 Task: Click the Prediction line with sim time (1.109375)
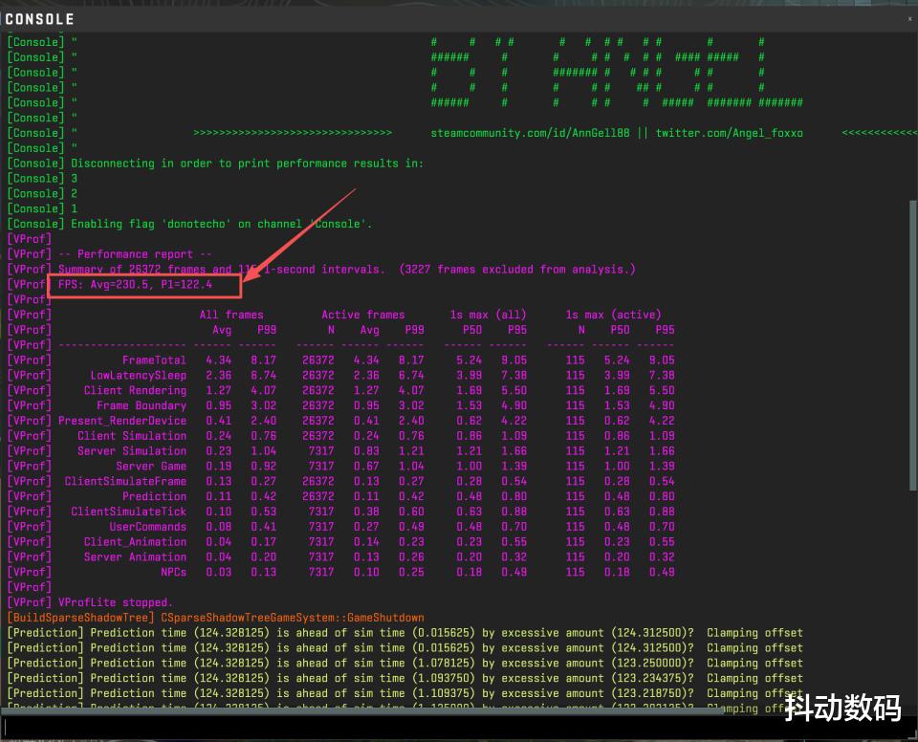[x=404, y=693]
